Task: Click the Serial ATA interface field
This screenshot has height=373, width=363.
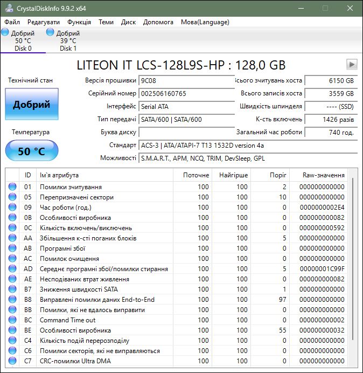Action: (186, 106)
